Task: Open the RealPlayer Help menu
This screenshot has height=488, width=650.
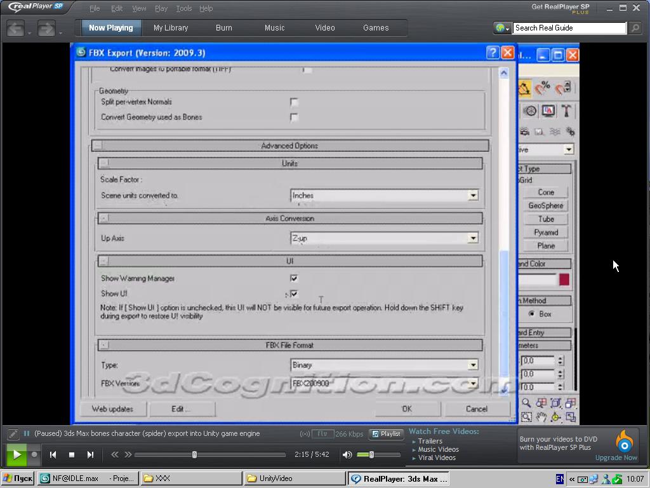Action: click(206, 8)
